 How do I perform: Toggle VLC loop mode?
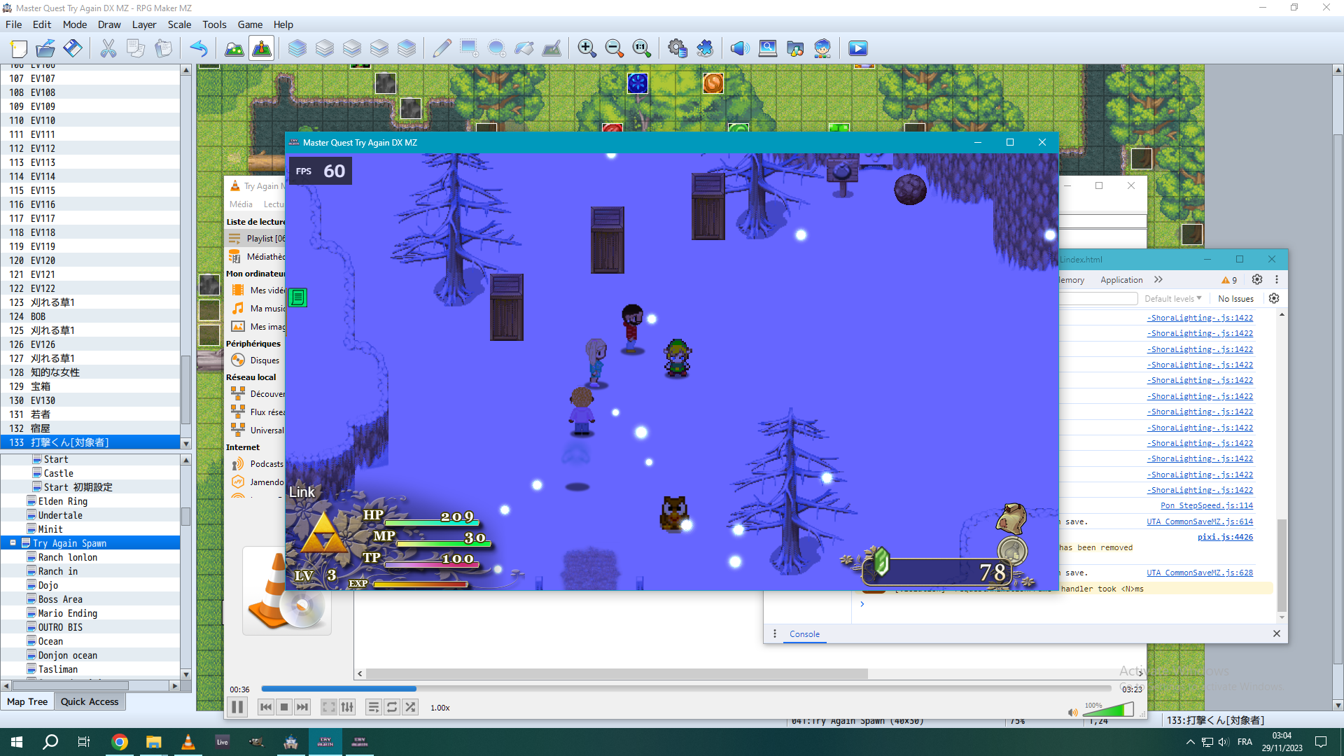(392, 707)
